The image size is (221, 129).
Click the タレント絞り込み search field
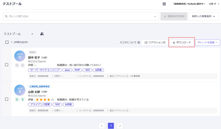(80, 16)
